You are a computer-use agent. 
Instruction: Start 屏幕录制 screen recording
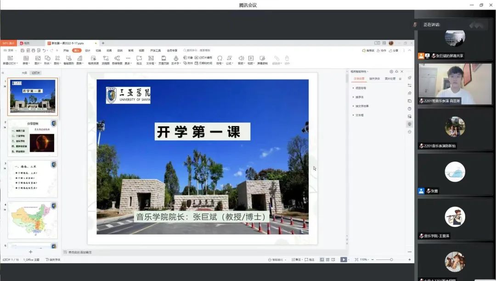262,59
